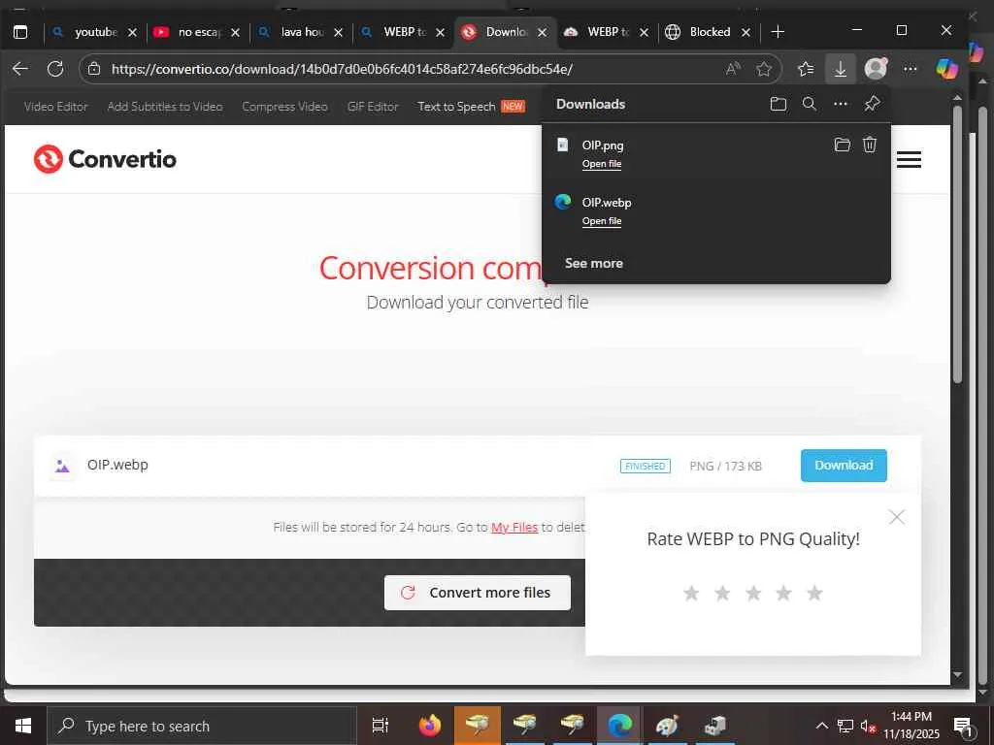Click Open file under OIP.webp
994x745 pixels.
pyautogui.click(x=602, y=221)
